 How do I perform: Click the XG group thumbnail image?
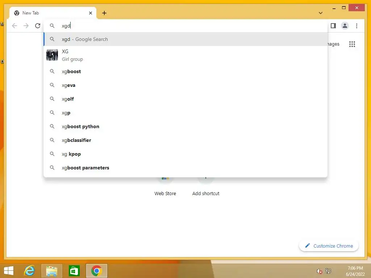tap(52, 55)
